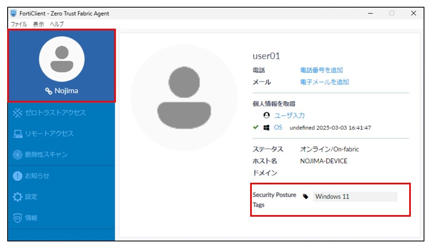The height and width of the screenshot is (247, 432).
Task: Click the FortiClient shield icon in title bar
Action: point(13,13)
